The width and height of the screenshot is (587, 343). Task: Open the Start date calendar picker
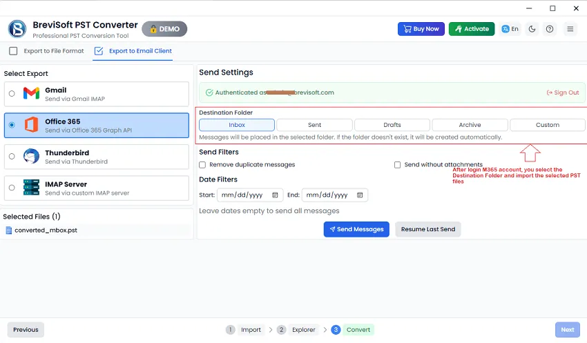point(275,195)
